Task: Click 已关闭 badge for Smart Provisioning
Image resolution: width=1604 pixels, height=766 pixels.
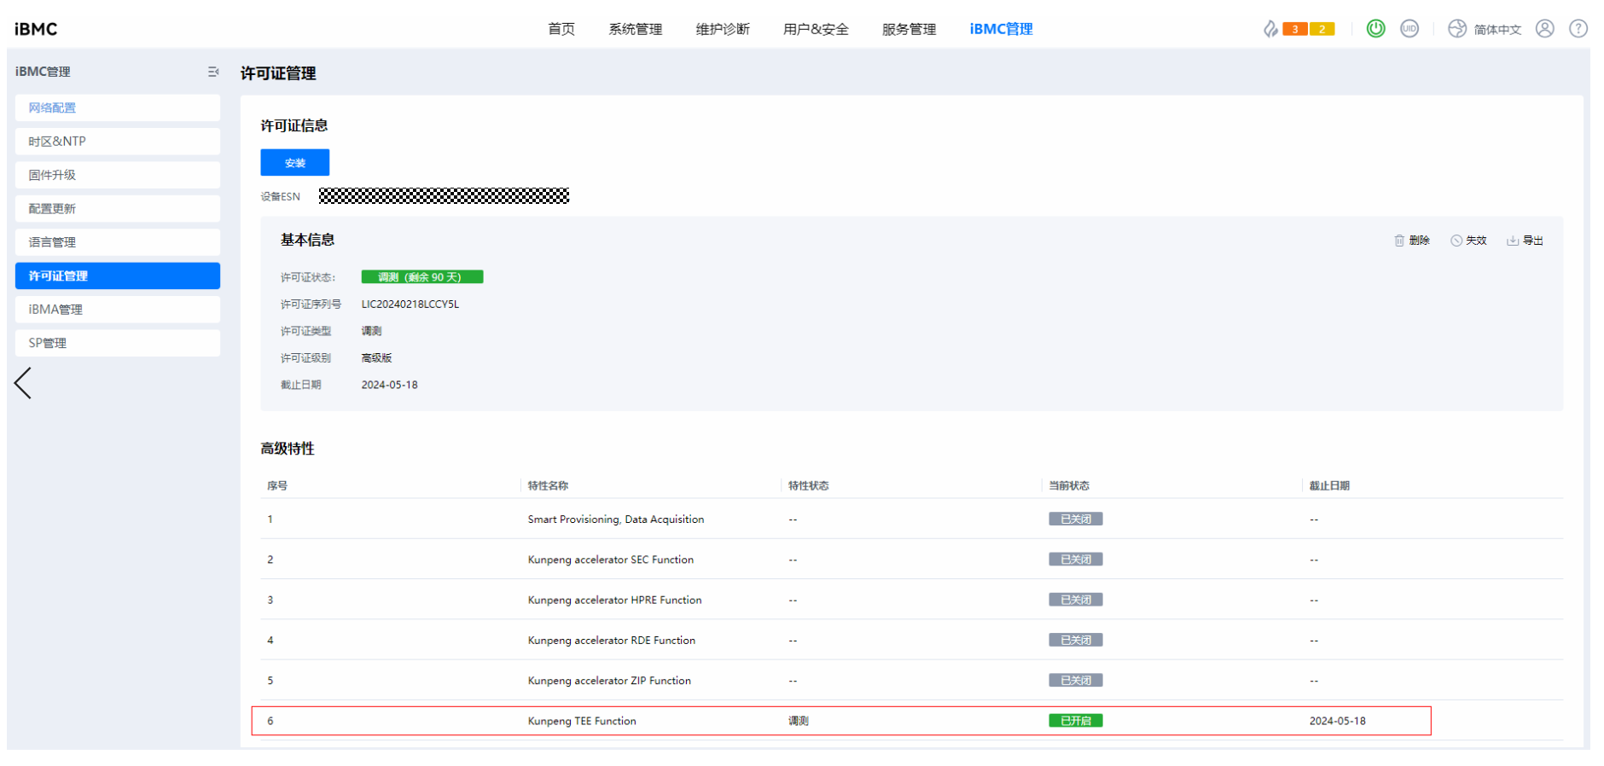Action: tap(1076, 519)
